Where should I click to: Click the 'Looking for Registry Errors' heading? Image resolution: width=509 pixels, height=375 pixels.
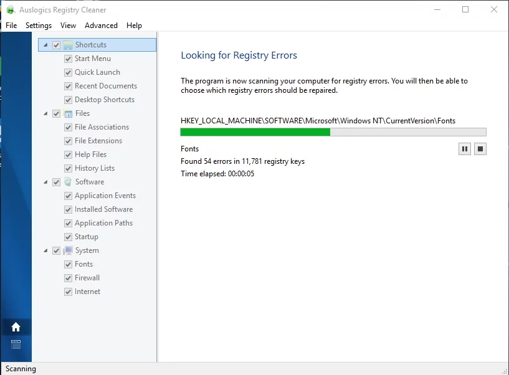point(239,55)
